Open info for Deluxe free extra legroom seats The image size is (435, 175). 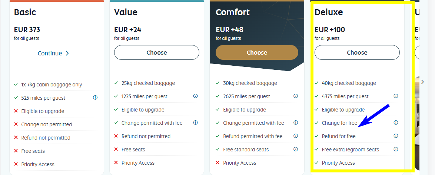[x=396, y=149]
